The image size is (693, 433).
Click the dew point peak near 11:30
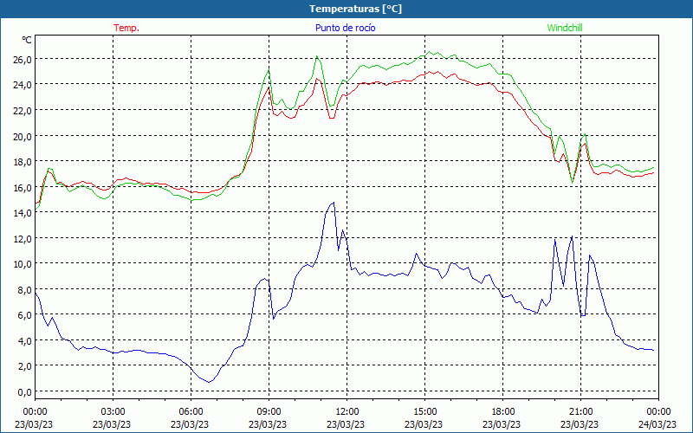click(x=334, y=203)
